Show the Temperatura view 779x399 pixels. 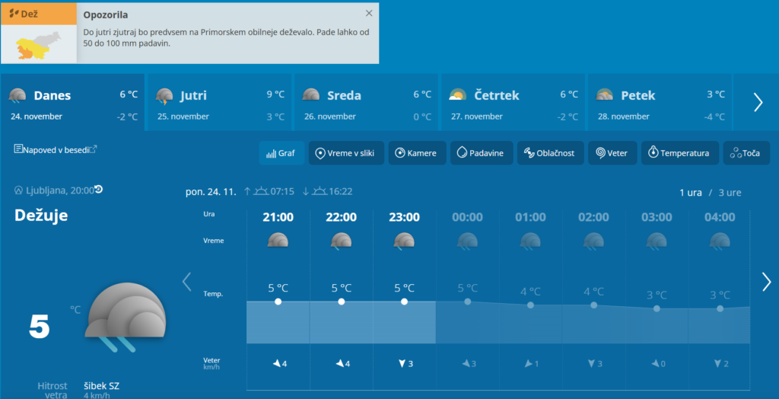pos(679,153)
